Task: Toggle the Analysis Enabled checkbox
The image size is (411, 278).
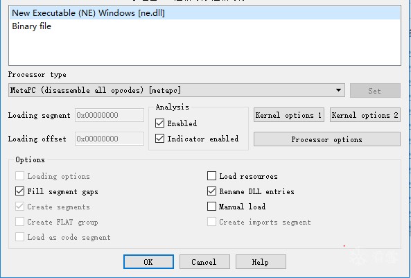Action: 159,123
